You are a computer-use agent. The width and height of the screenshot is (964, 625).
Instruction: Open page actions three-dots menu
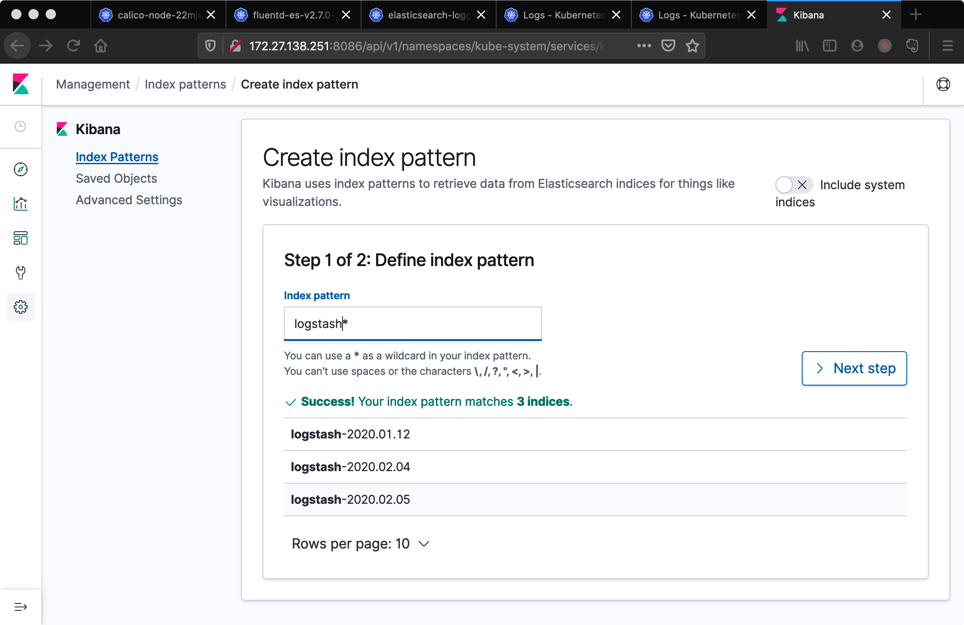point(644,46)
